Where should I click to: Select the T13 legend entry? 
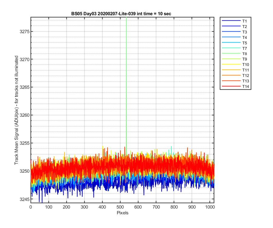[x=235, y=81]
